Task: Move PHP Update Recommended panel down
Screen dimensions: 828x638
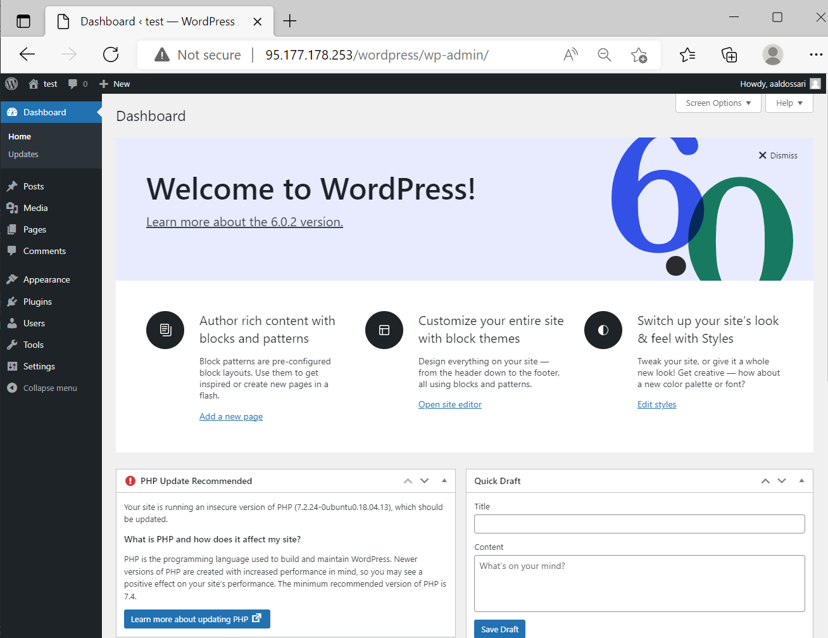Action: pos(425,481)
